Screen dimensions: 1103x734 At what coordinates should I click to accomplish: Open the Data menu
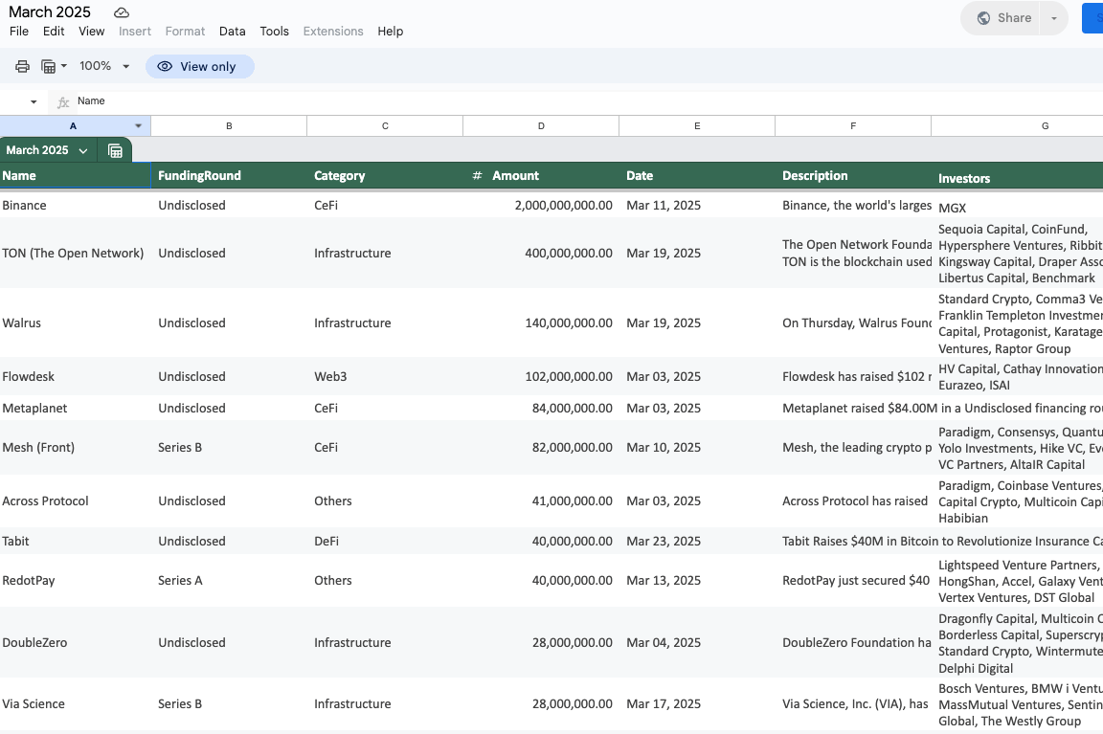click(232, 31)
